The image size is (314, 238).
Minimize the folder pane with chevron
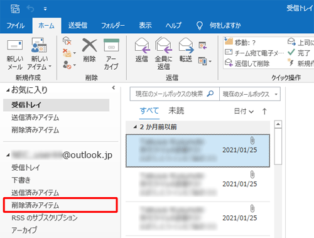(x=114, y=88)
